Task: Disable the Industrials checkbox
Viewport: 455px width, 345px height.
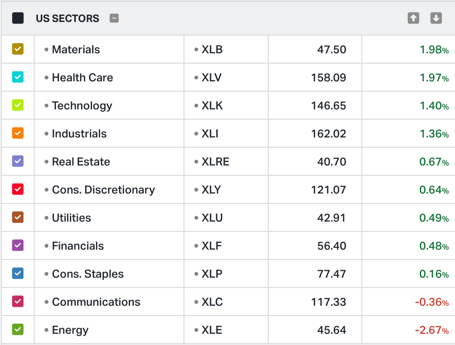Action: [x=18, y=133]
